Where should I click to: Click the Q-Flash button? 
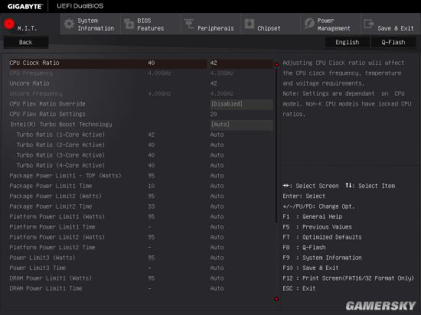(393, 42)
